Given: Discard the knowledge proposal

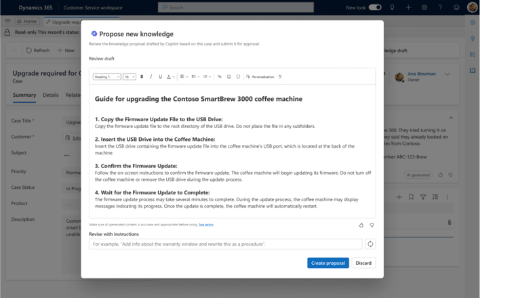Looking at the screenshot, I should tap(363, 263).
